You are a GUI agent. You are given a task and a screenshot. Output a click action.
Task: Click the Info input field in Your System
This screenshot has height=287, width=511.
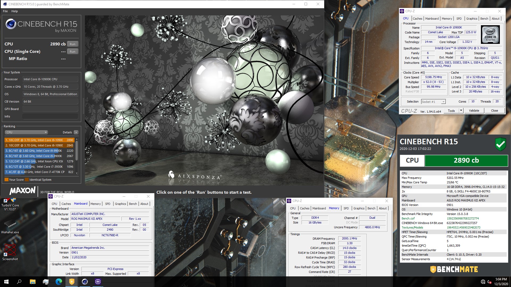coord(50,116)
